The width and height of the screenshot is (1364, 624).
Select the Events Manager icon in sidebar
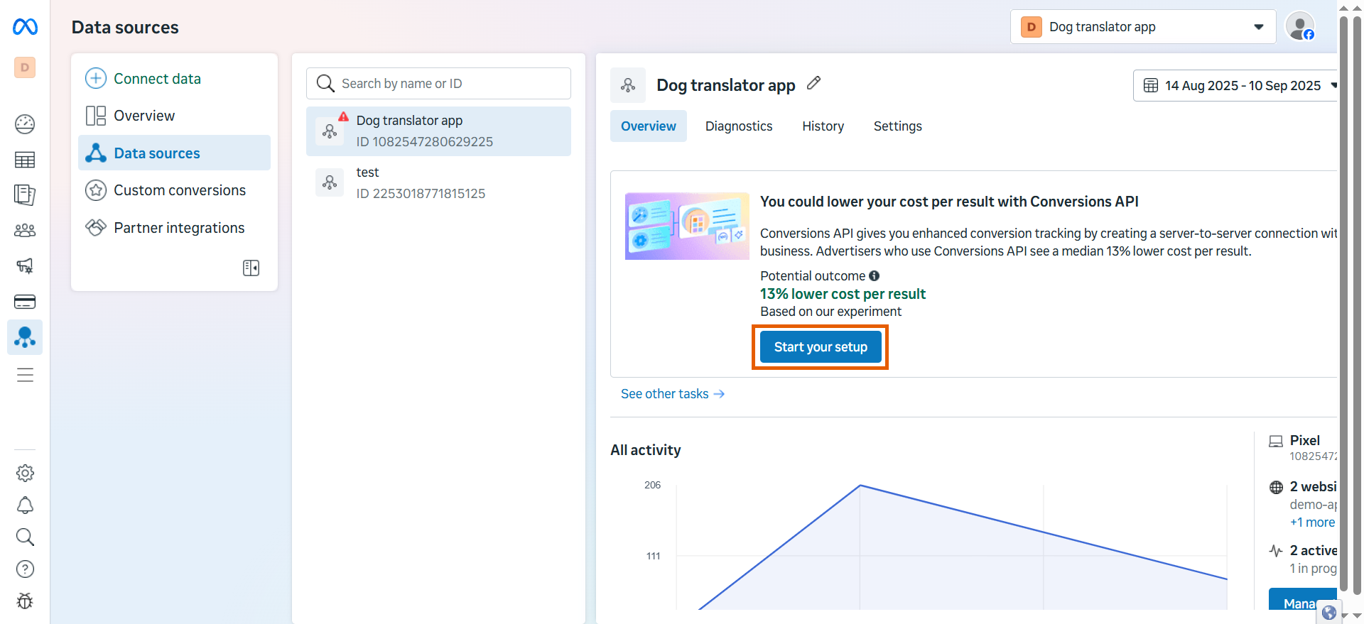[x=25, y=337]
